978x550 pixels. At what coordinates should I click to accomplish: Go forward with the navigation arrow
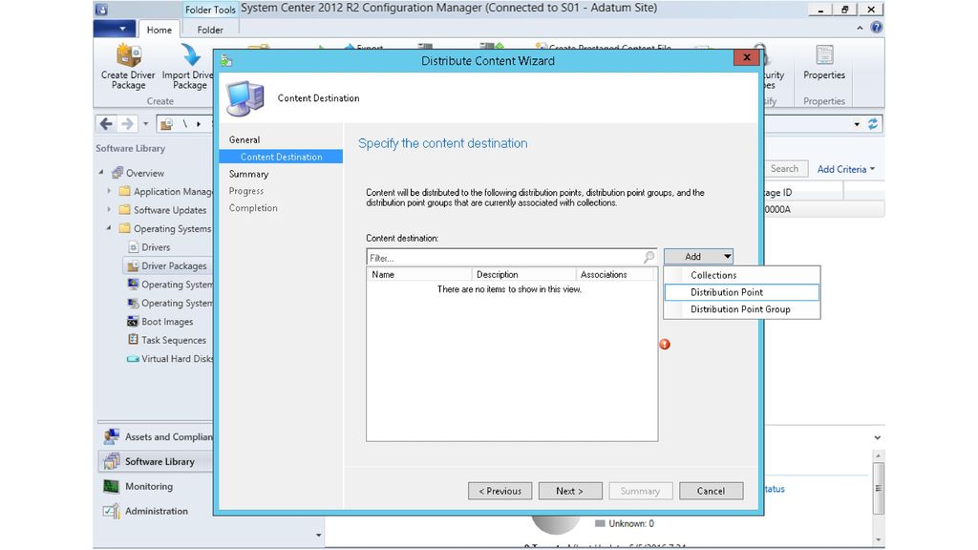[x=127, y=123]
